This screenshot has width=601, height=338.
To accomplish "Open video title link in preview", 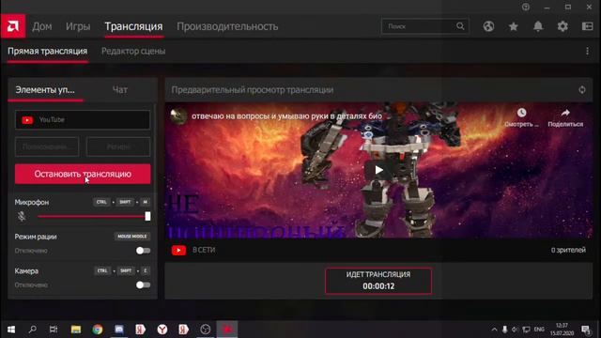I will (x=286, y=116).
